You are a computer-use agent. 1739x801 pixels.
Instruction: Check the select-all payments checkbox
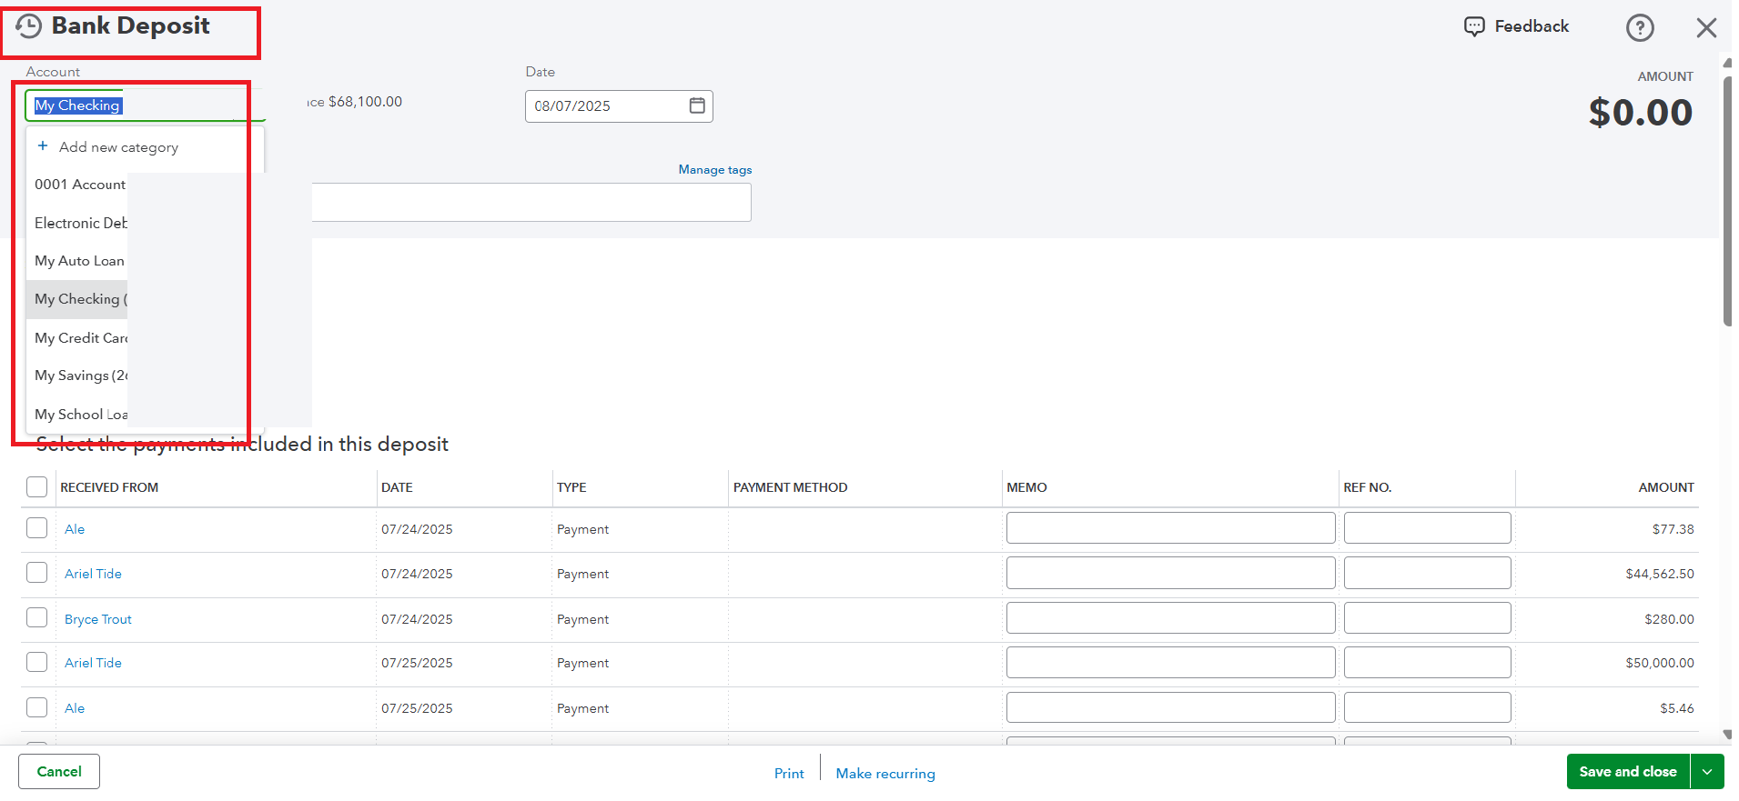coord(37,487)
